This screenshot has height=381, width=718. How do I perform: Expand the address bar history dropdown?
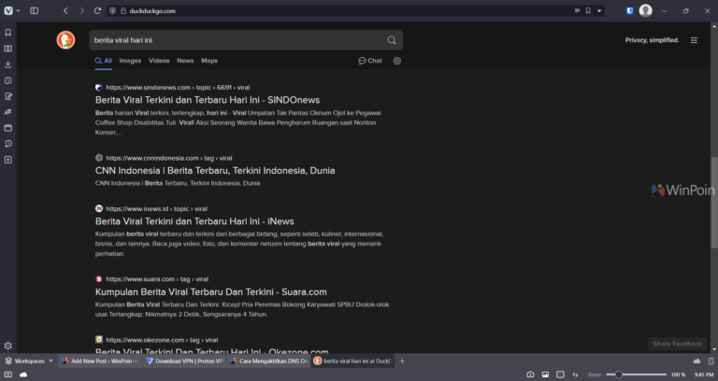tap(599, 10)
